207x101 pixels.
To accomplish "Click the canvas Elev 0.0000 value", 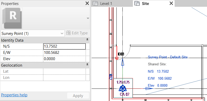I will coord(162,86).
